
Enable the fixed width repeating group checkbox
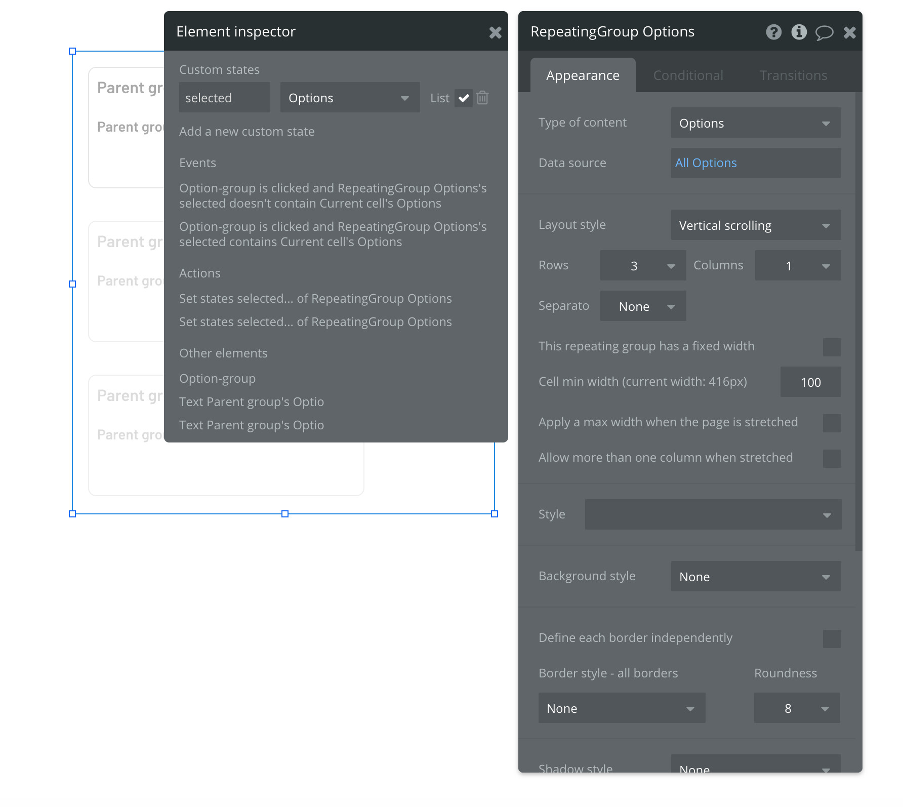(x=832, y=347)
